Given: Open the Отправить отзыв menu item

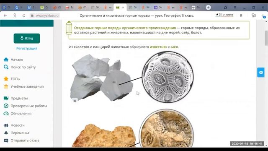Looking at the screenshot, I should [25, 141].
